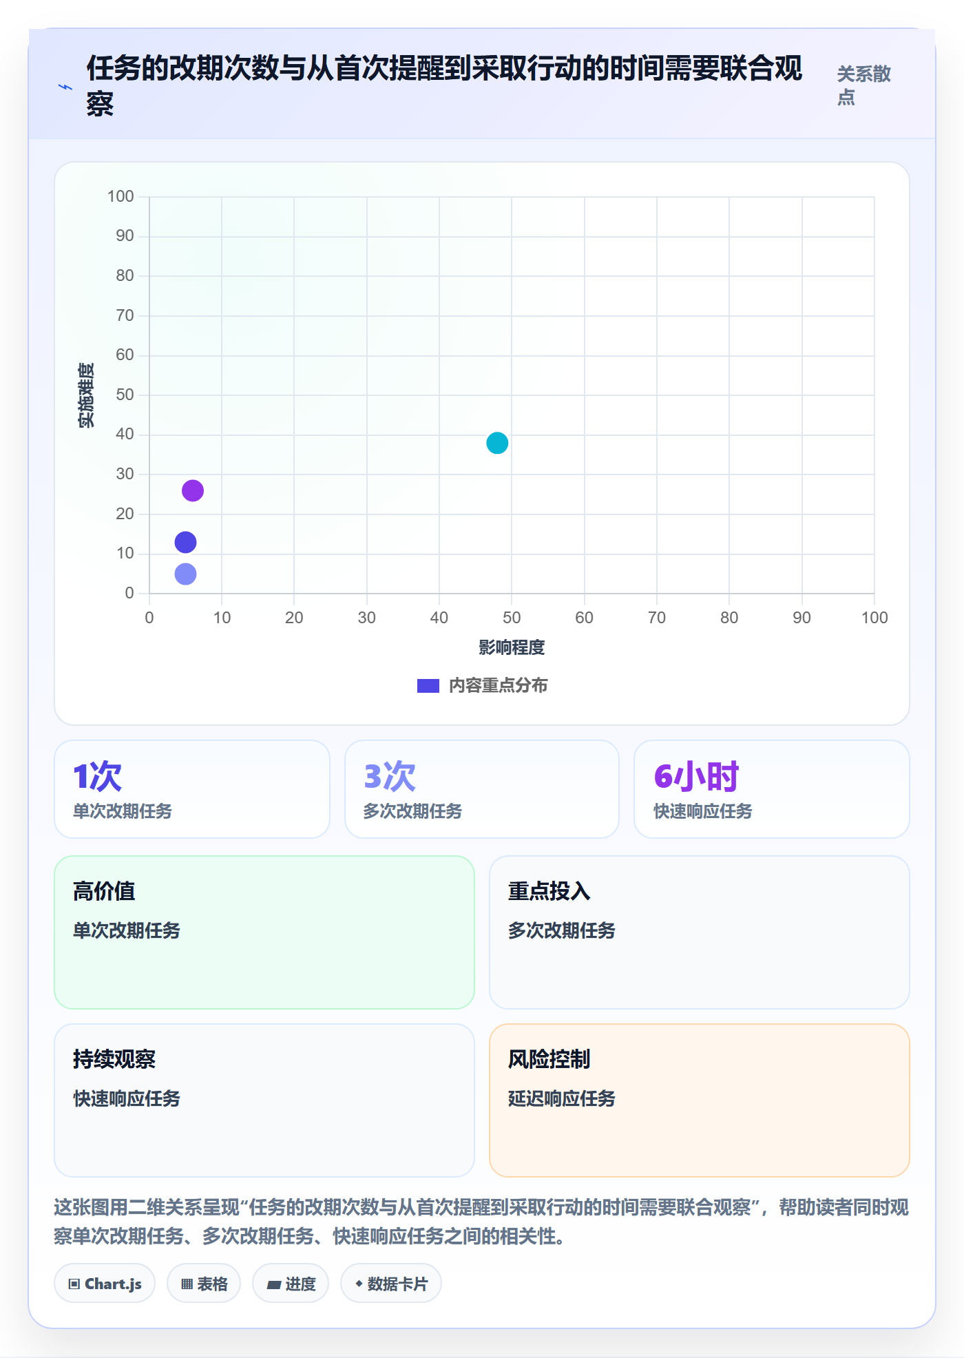Click the "关系散点" tag in the header

[x=864, y=85]
